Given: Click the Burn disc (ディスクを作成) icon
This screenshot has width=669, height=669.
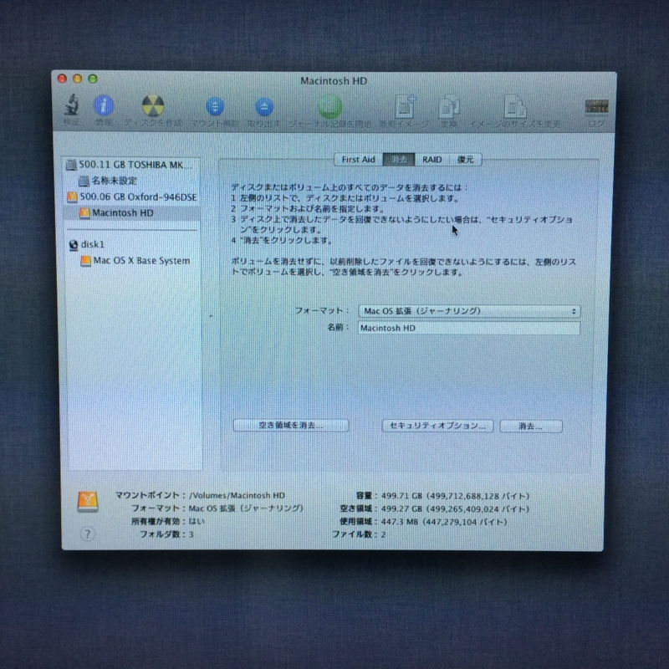Looking at the screenshot, I should 153,105.
